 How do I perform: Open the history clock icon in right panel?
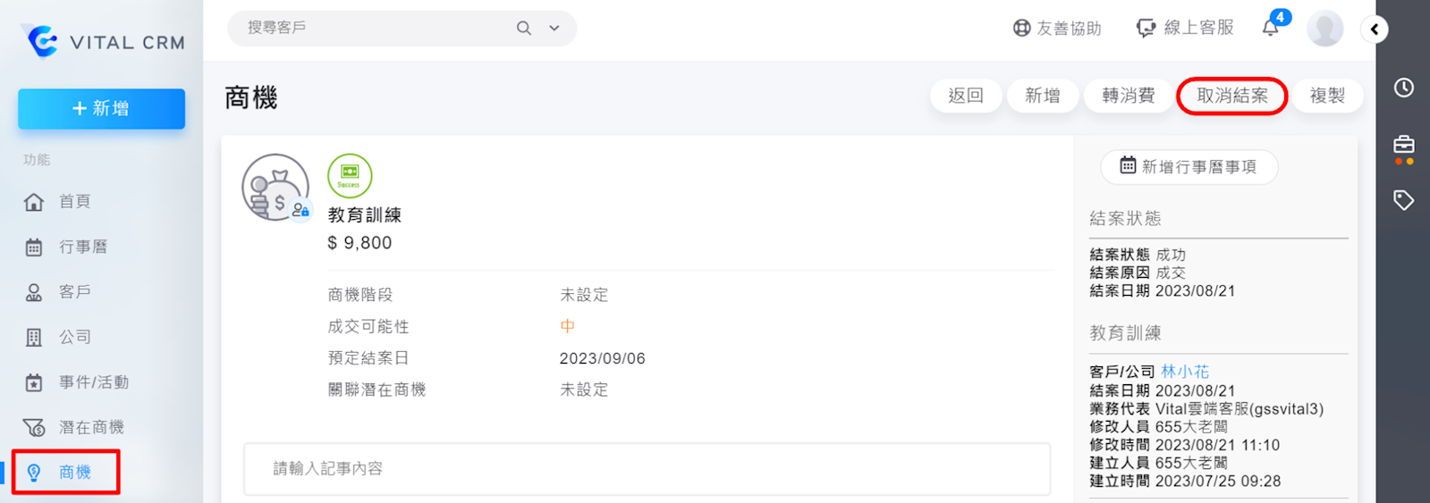click(x=1403, y=88)
